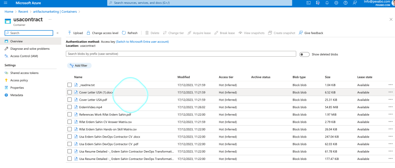Select checkbox for Cover Letter USA.pdf

click(69, 99)
